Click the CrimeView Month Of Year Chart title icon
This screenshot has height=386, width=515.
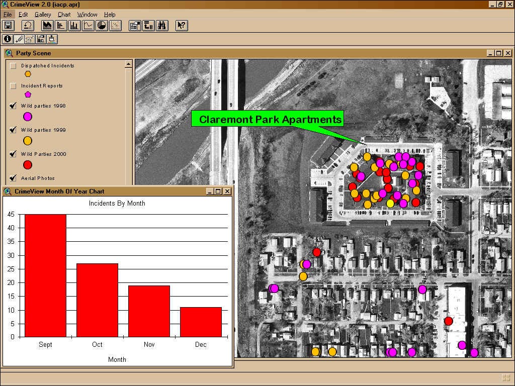tap(8, 191)
